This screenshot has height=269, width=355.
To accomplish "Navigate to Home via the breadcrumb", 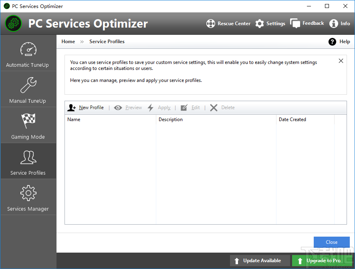I will 68,41.
